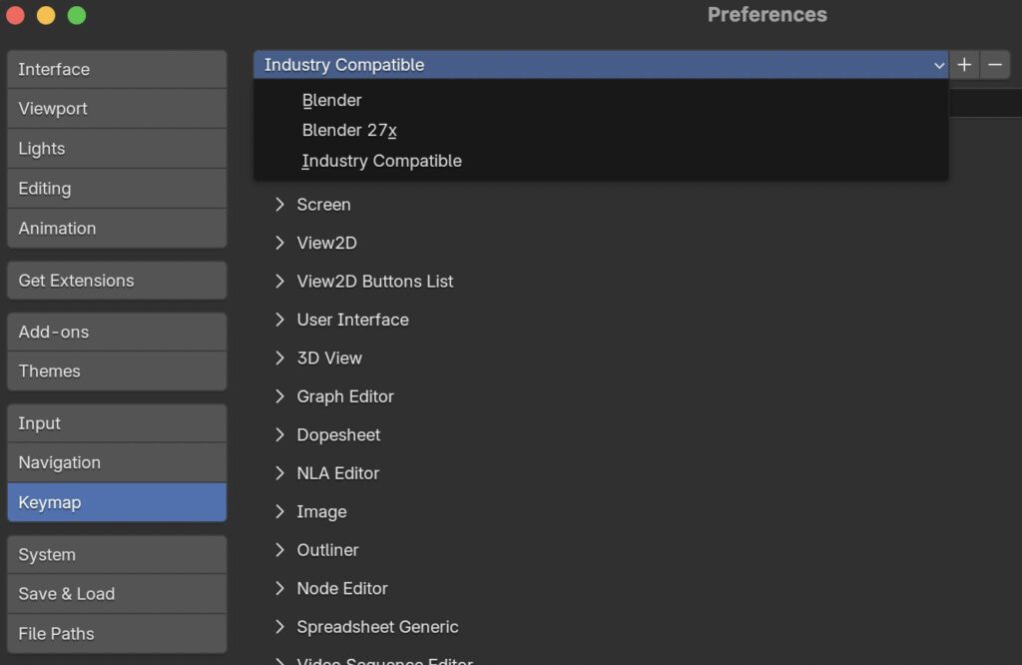Switch to the Themes preferences tab
The image size is (1022, 665).
[x=118, y=371]
